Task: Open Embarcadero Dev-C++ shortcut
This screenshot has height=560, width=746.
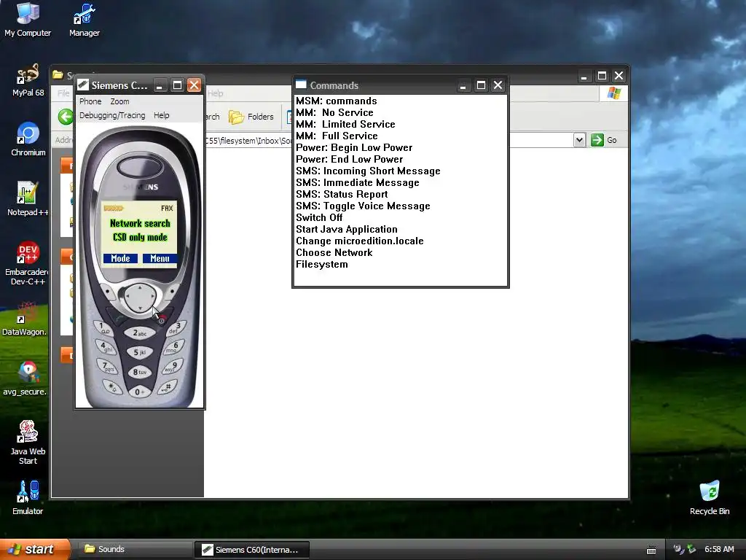Action: (28, 263)
